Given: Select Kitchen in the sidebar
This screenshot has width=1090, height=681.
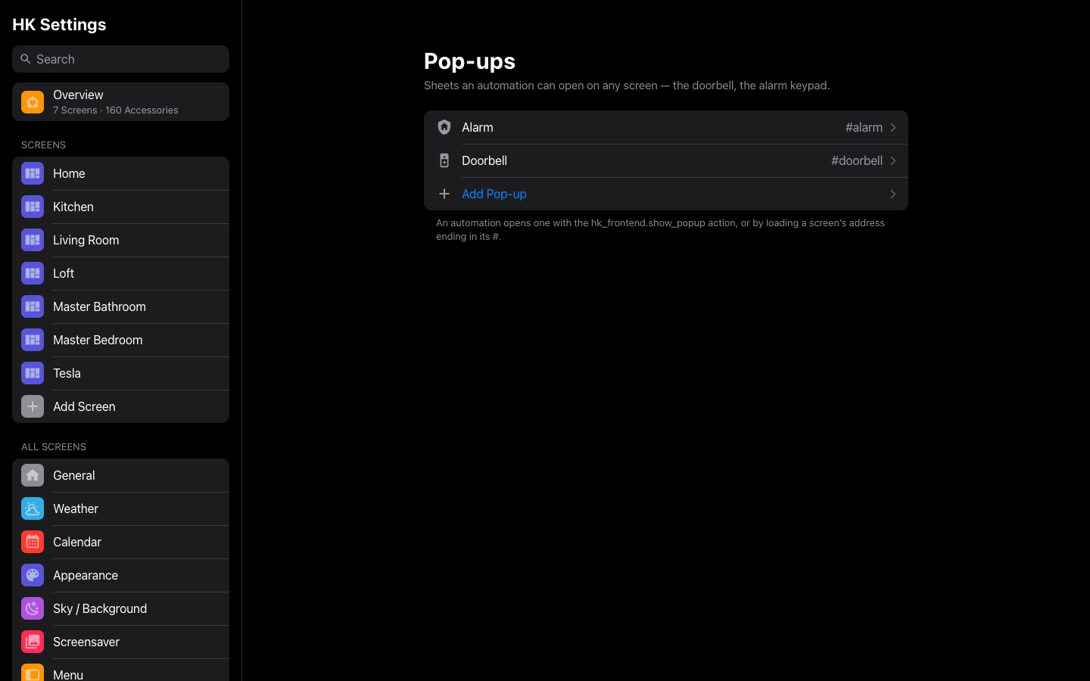Looking at the screenshot, I should [120, 207].
